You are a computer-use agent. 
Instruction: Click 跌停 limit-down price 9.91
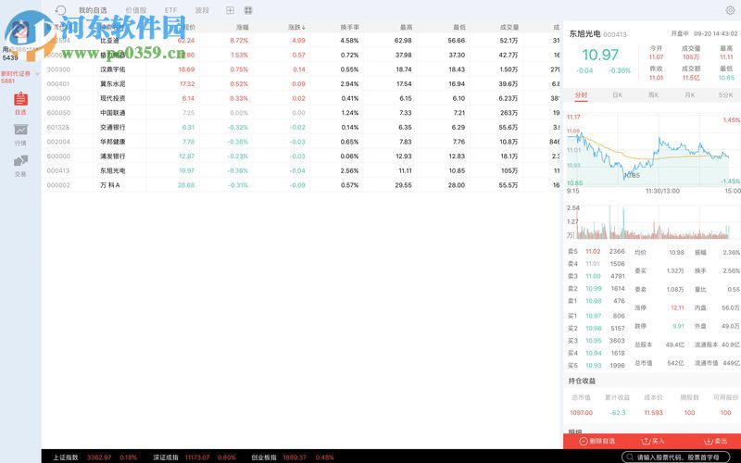point(678,326)
